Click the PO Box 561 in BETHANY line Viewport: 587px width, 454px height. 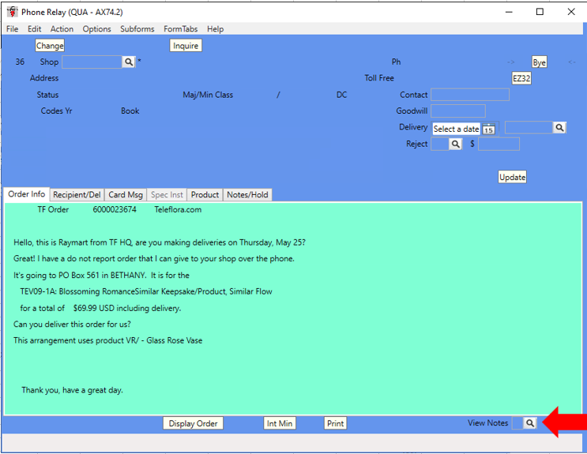pos(101,275)
